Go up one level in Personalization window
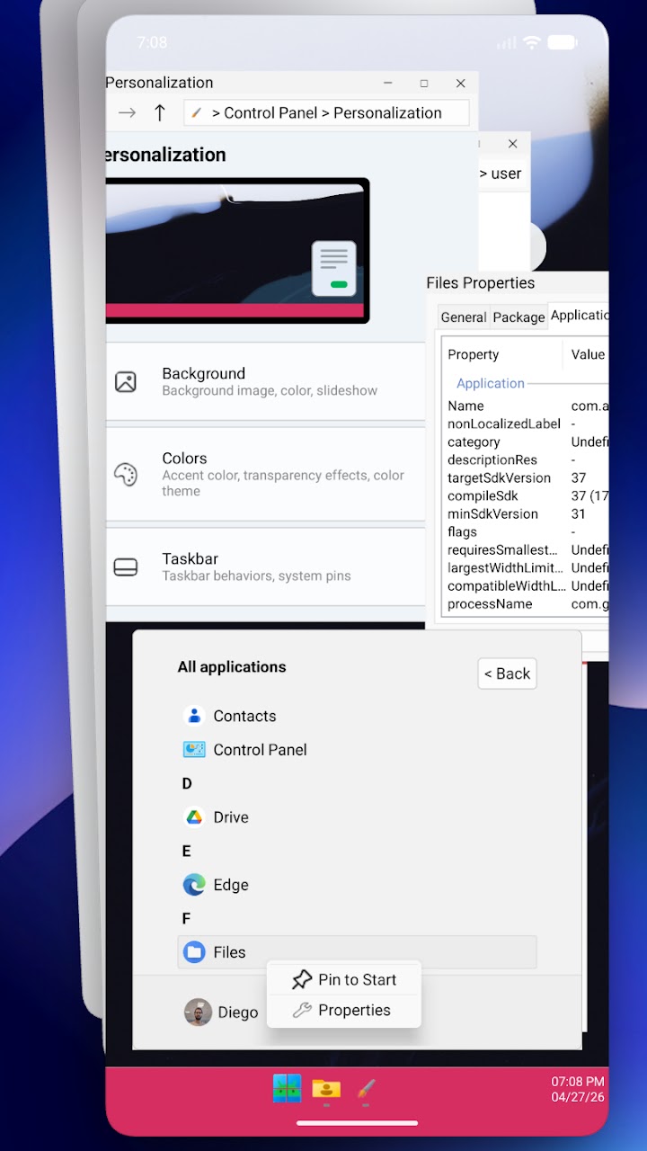The height and width of the screenshot is (1151, 647). tap(160, 112)
